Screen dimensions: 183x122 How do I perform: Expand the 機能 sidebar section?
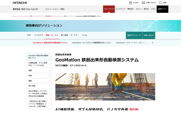[38, 81]
